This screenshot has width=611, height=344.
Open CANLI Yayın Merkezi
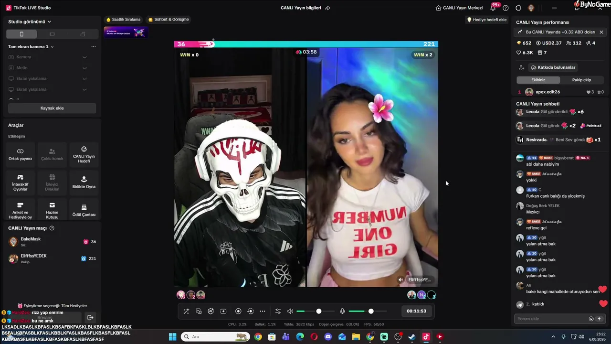pos(459,8)
